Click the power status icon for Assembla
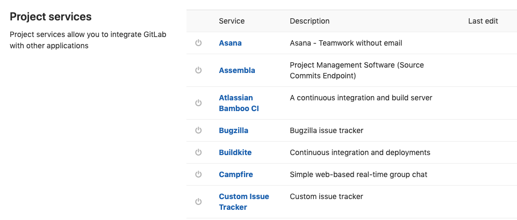 198,70
